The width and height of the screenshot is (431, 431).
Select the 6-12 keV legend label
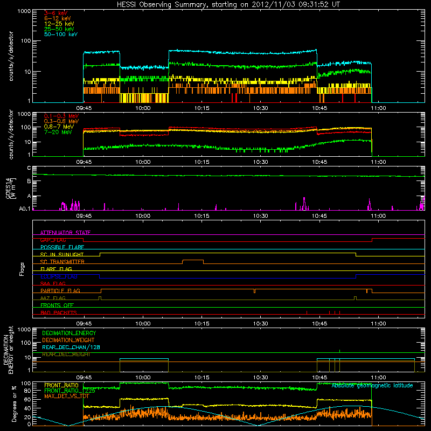click(58, 18)
